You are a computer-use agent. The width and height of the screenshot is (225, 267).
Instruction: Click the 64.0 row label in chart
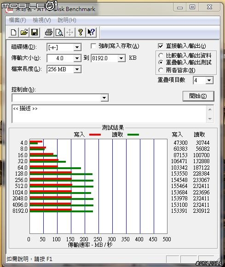click(23, 168)
